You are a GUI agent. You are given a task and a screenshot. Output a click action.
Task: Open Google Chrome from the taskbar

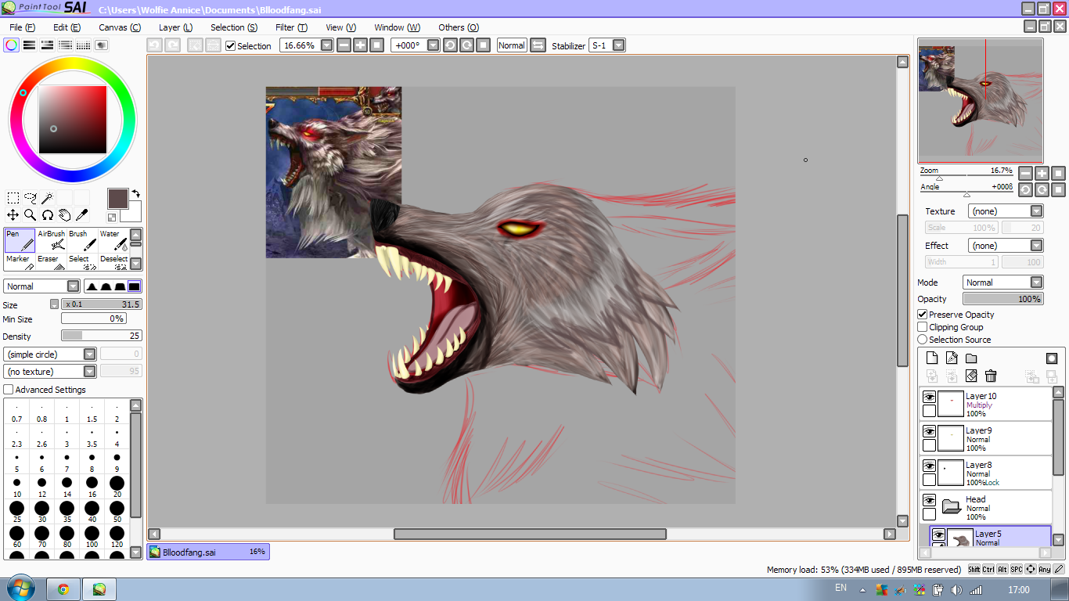pos(63,589)
